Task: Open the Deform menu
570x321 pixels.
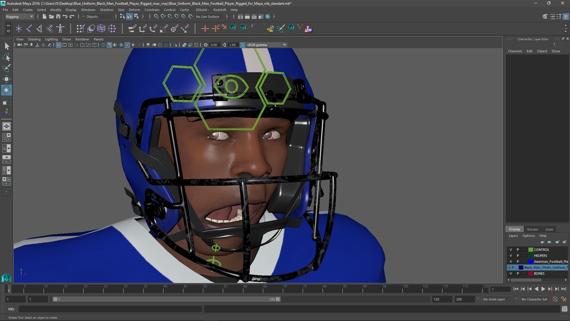Action: (134, 10)
